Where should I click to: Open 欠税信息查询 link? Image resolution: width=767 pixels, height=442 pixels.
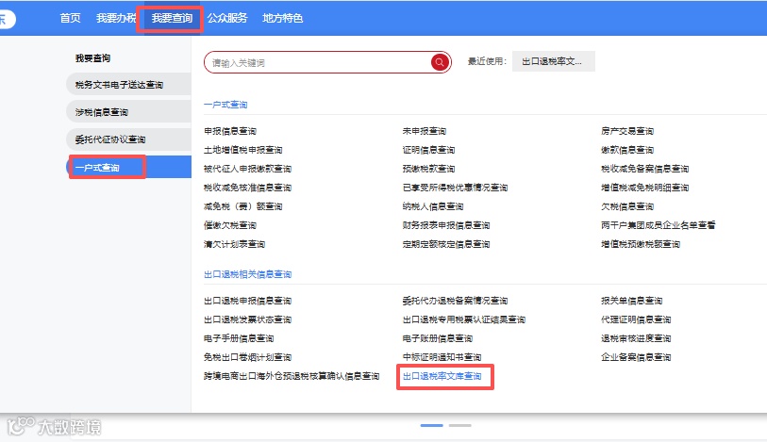[627, 206]
